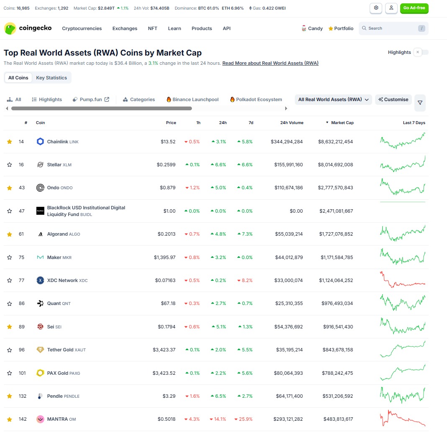This screenshot has height=432, width=447.
Task: Click the PAX Gold coin icon
Action: pos(40,373)
